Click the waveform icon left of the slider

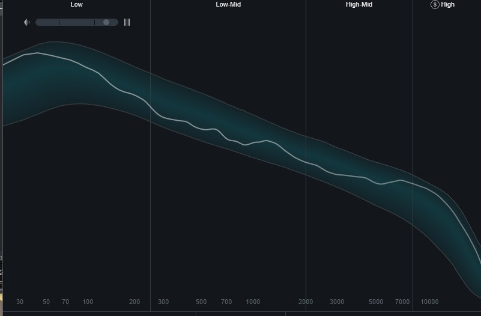point(26,22)
